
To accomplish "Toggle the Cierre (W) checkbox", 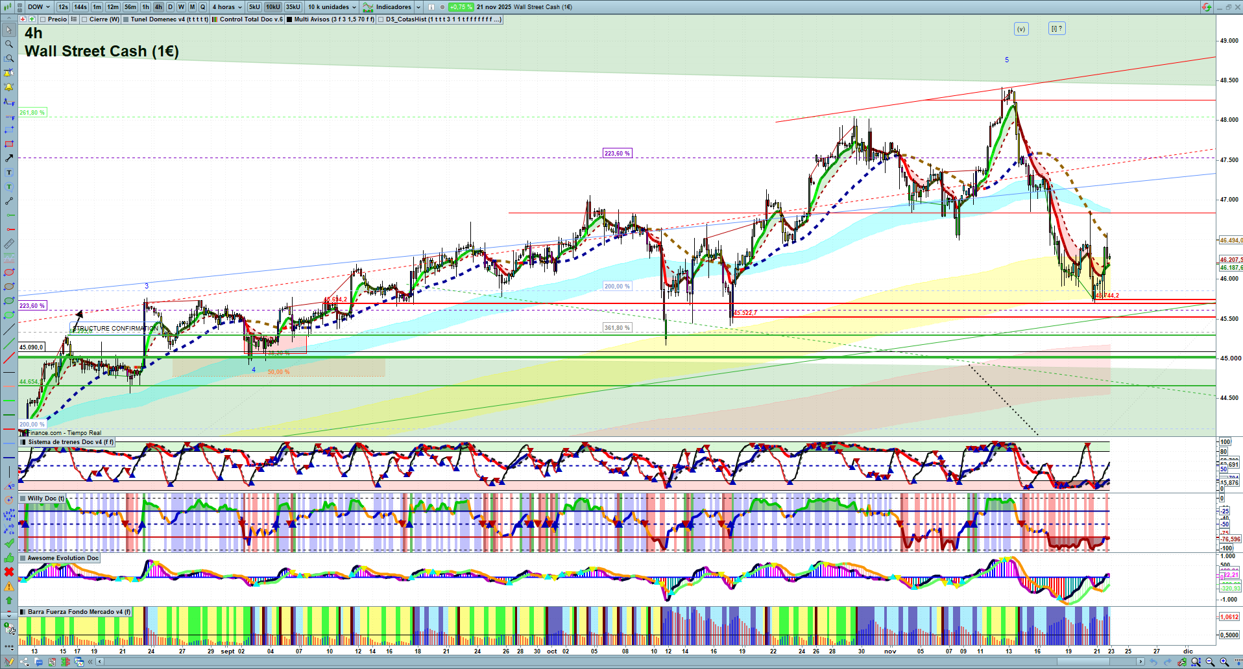I will click(84, 19).
